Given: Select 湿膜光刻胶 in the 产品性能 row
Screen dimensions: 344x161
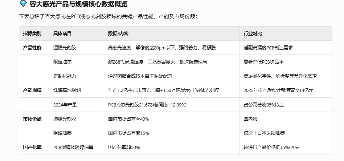Looking at the screenshot, I should pyautogui.click(x=65, y=48).
